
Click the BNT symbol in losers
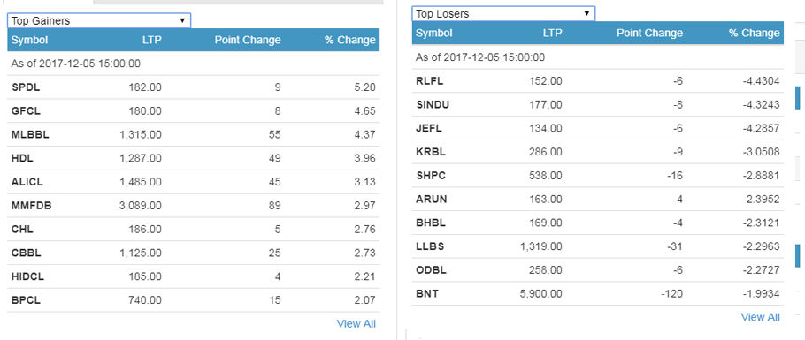[x=426, y=294]
